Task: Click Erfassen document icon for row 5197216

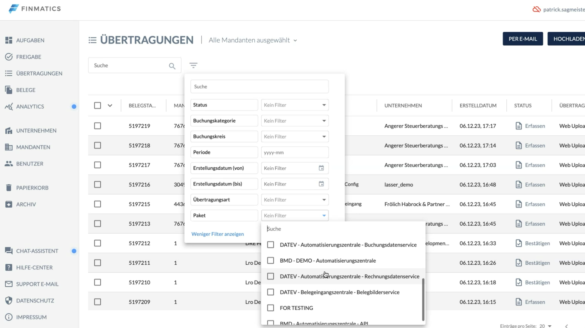Action: [519, 184]
